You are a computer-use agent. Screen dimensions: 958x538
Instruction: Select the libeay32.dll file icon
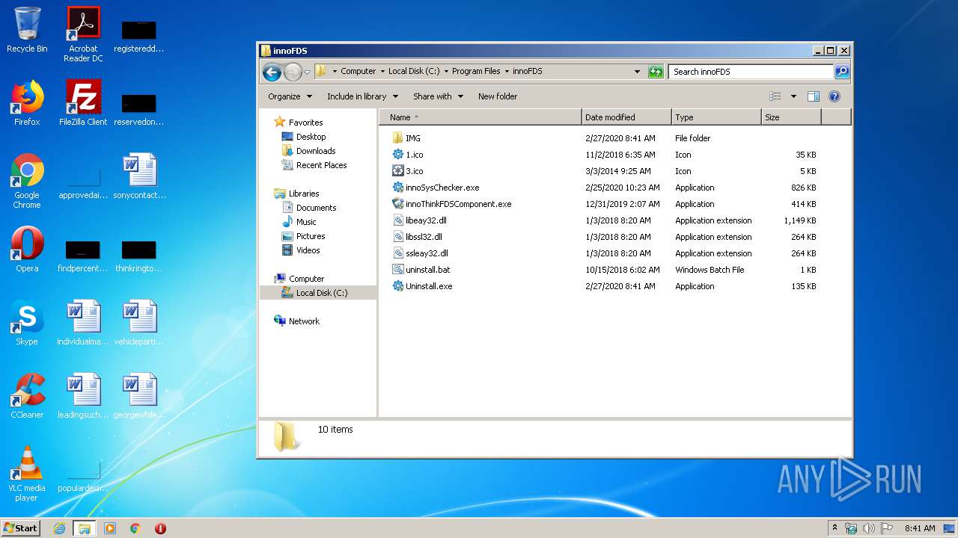(x=397, y=220)
